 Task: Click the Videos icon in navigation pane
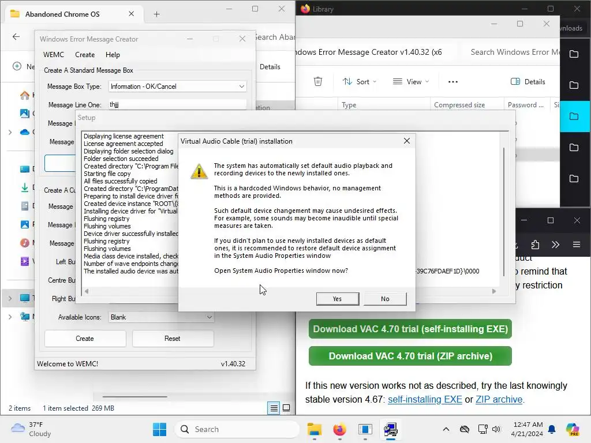tap(24, 261)
